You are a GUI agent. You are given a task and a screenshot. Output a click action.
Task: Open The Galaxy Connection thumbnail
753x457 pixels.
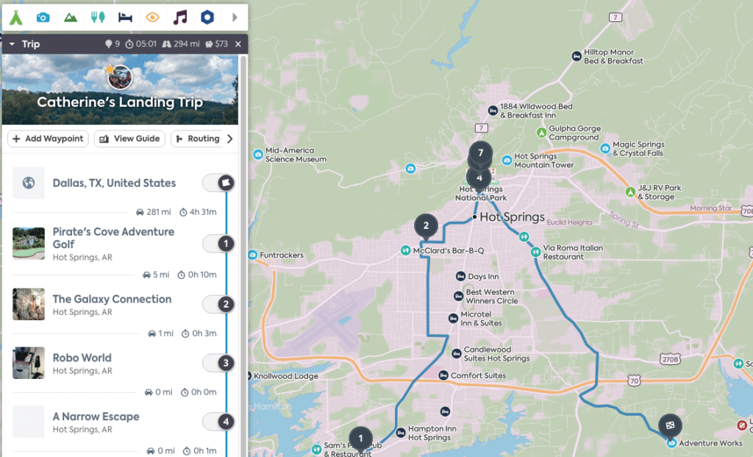29,304
